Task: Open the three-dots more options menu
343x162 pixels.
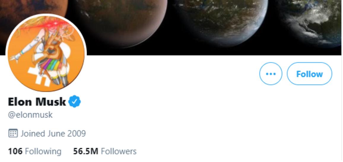Action: pos(271,74)
